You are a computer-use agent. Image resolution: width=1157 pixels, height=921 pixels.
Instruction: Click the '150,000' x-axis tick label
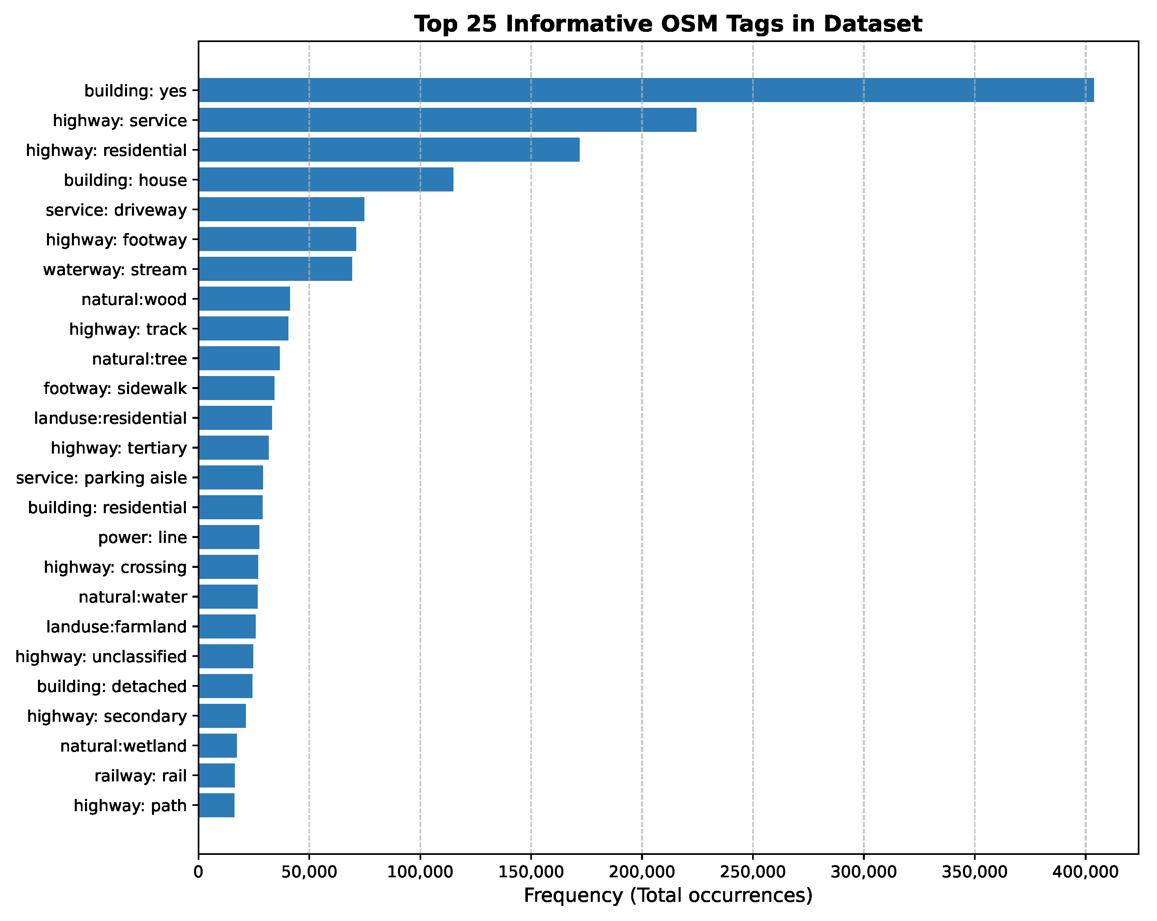[x=531, y=872]
